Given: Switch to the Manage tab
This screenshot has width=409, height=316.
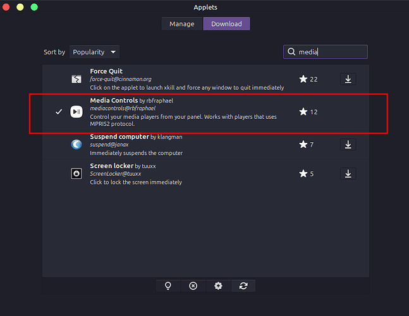Looking at the screenshot, I should (x=182, y=24).
